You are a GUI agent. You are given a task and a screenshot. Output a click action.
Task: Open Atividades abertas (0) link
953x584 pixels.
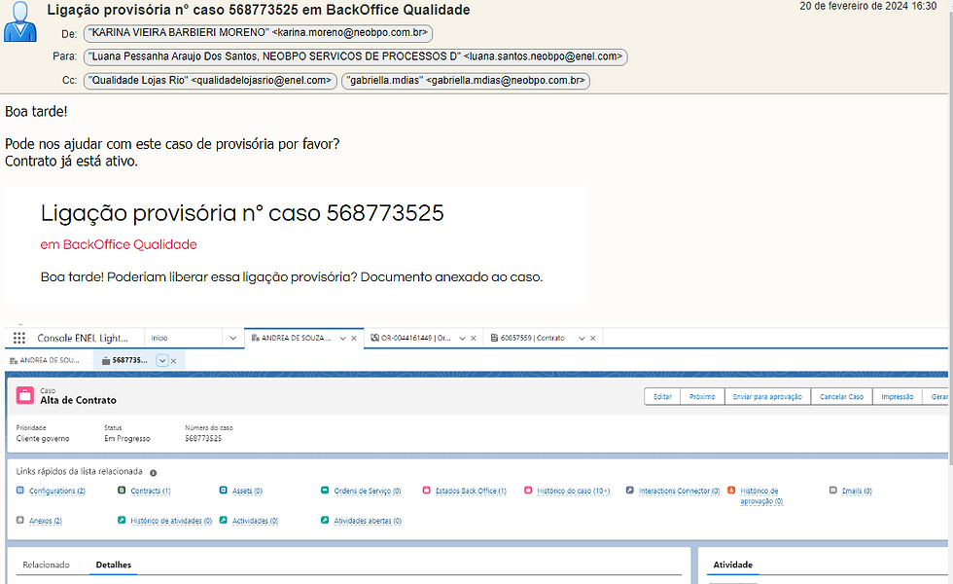(368, 521)
